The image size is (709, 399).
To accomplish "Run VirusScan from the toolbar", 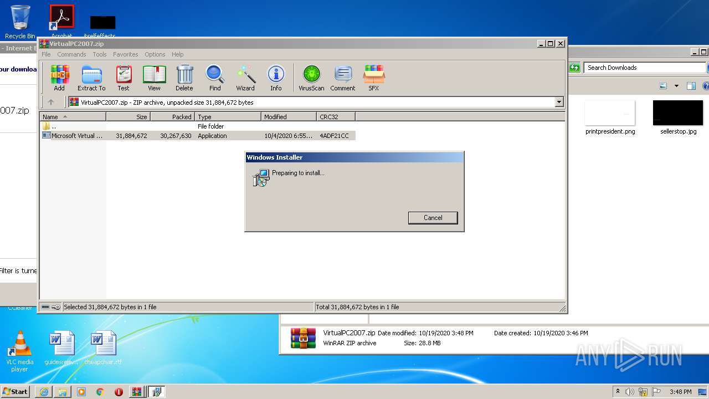I will (311, 78).
